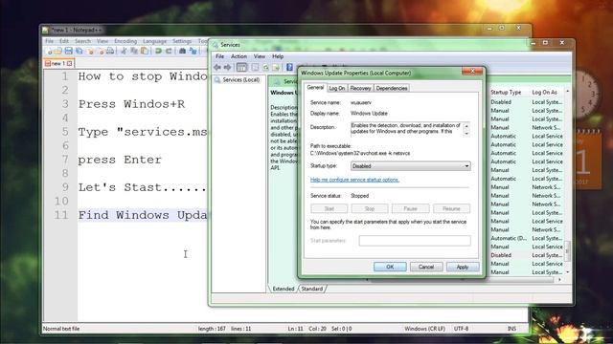Open the Action menu in Services
The height and width of the screenshot is (344, 613).
tap(238, 56)
